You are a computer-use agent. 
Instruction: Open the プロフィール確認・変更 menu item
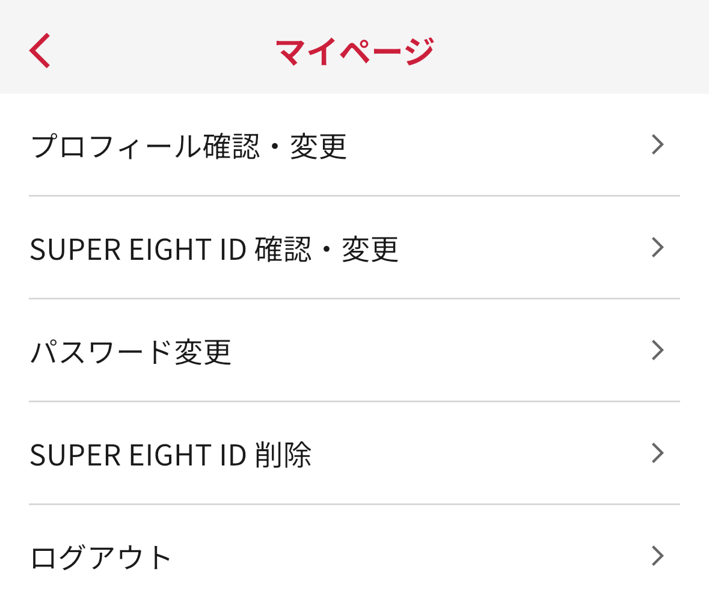[188, 146]
